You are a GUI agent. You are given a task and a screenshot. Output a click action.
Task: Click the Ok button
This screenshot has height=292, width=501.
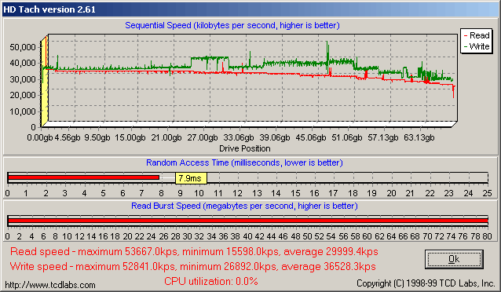(454, 259)
